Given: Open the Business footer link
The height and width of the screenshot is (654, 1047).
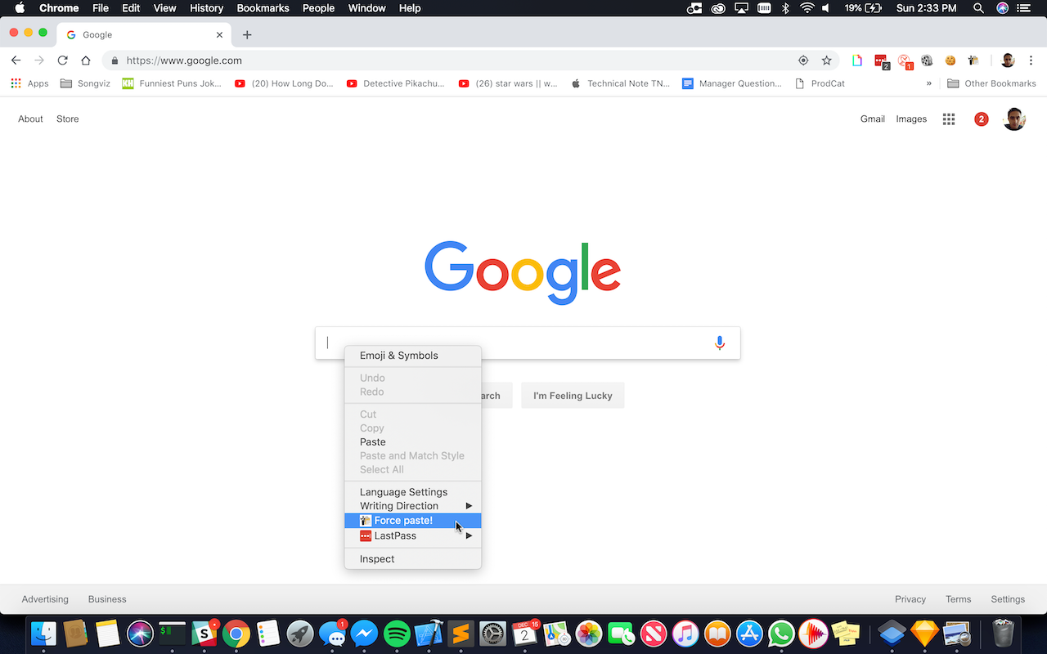Looking at the screenshot, I should point(107,599).
